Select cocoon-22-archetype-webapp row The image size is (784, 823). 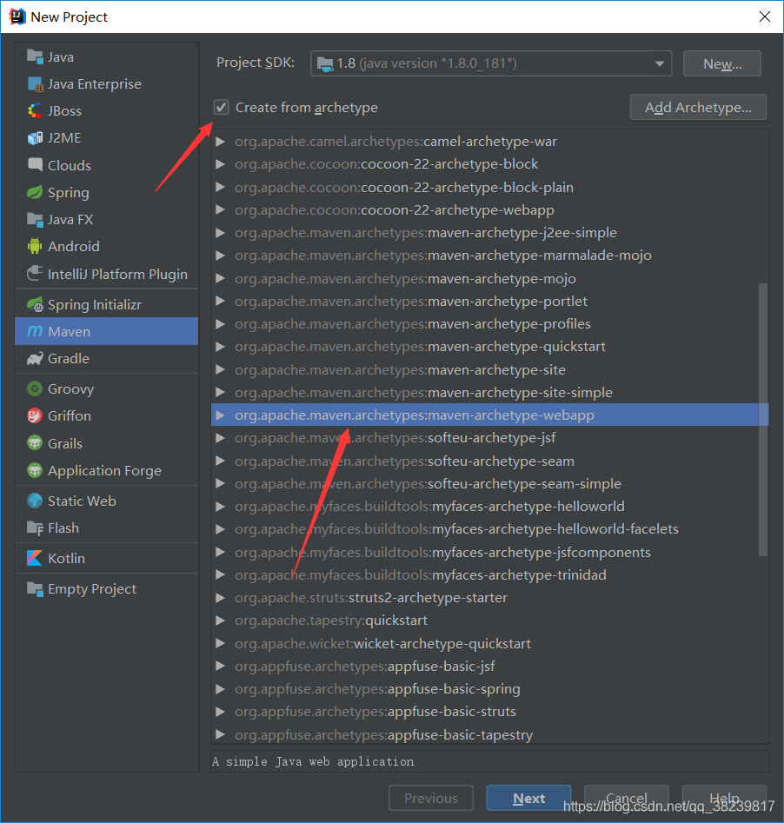490,210
